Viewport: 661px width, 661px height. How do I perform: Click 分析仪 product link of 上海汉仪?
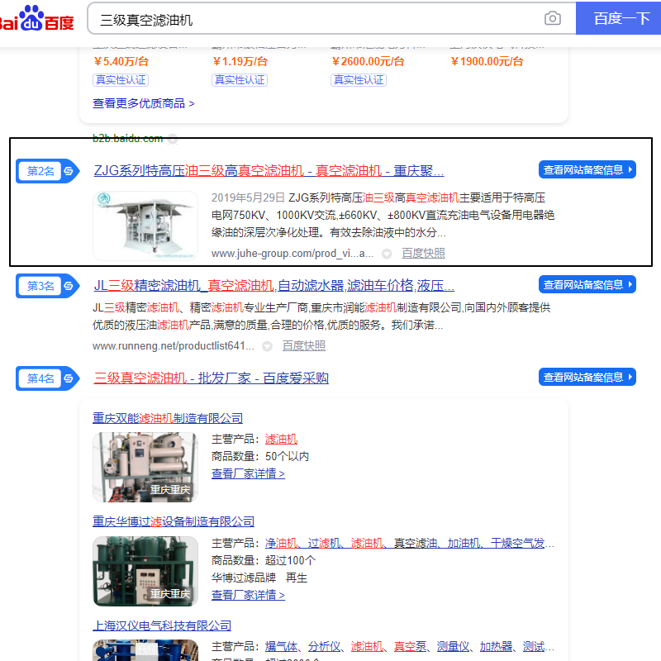(x=324, y=647)
